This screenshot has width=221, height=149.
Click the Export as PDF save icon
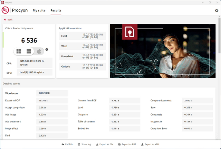tap(119, 145)
